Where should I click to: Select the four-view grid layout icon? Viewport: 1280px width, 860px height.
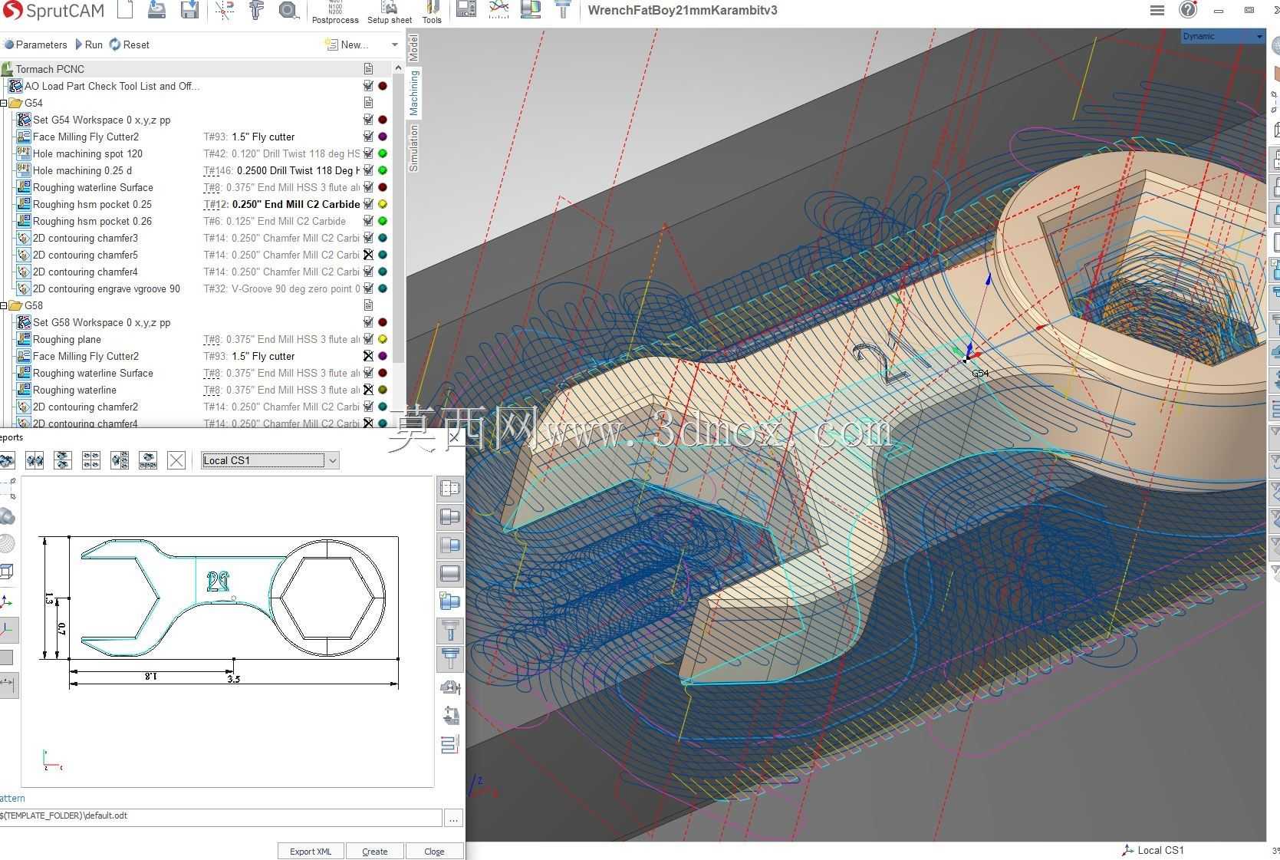click(91, 460)
